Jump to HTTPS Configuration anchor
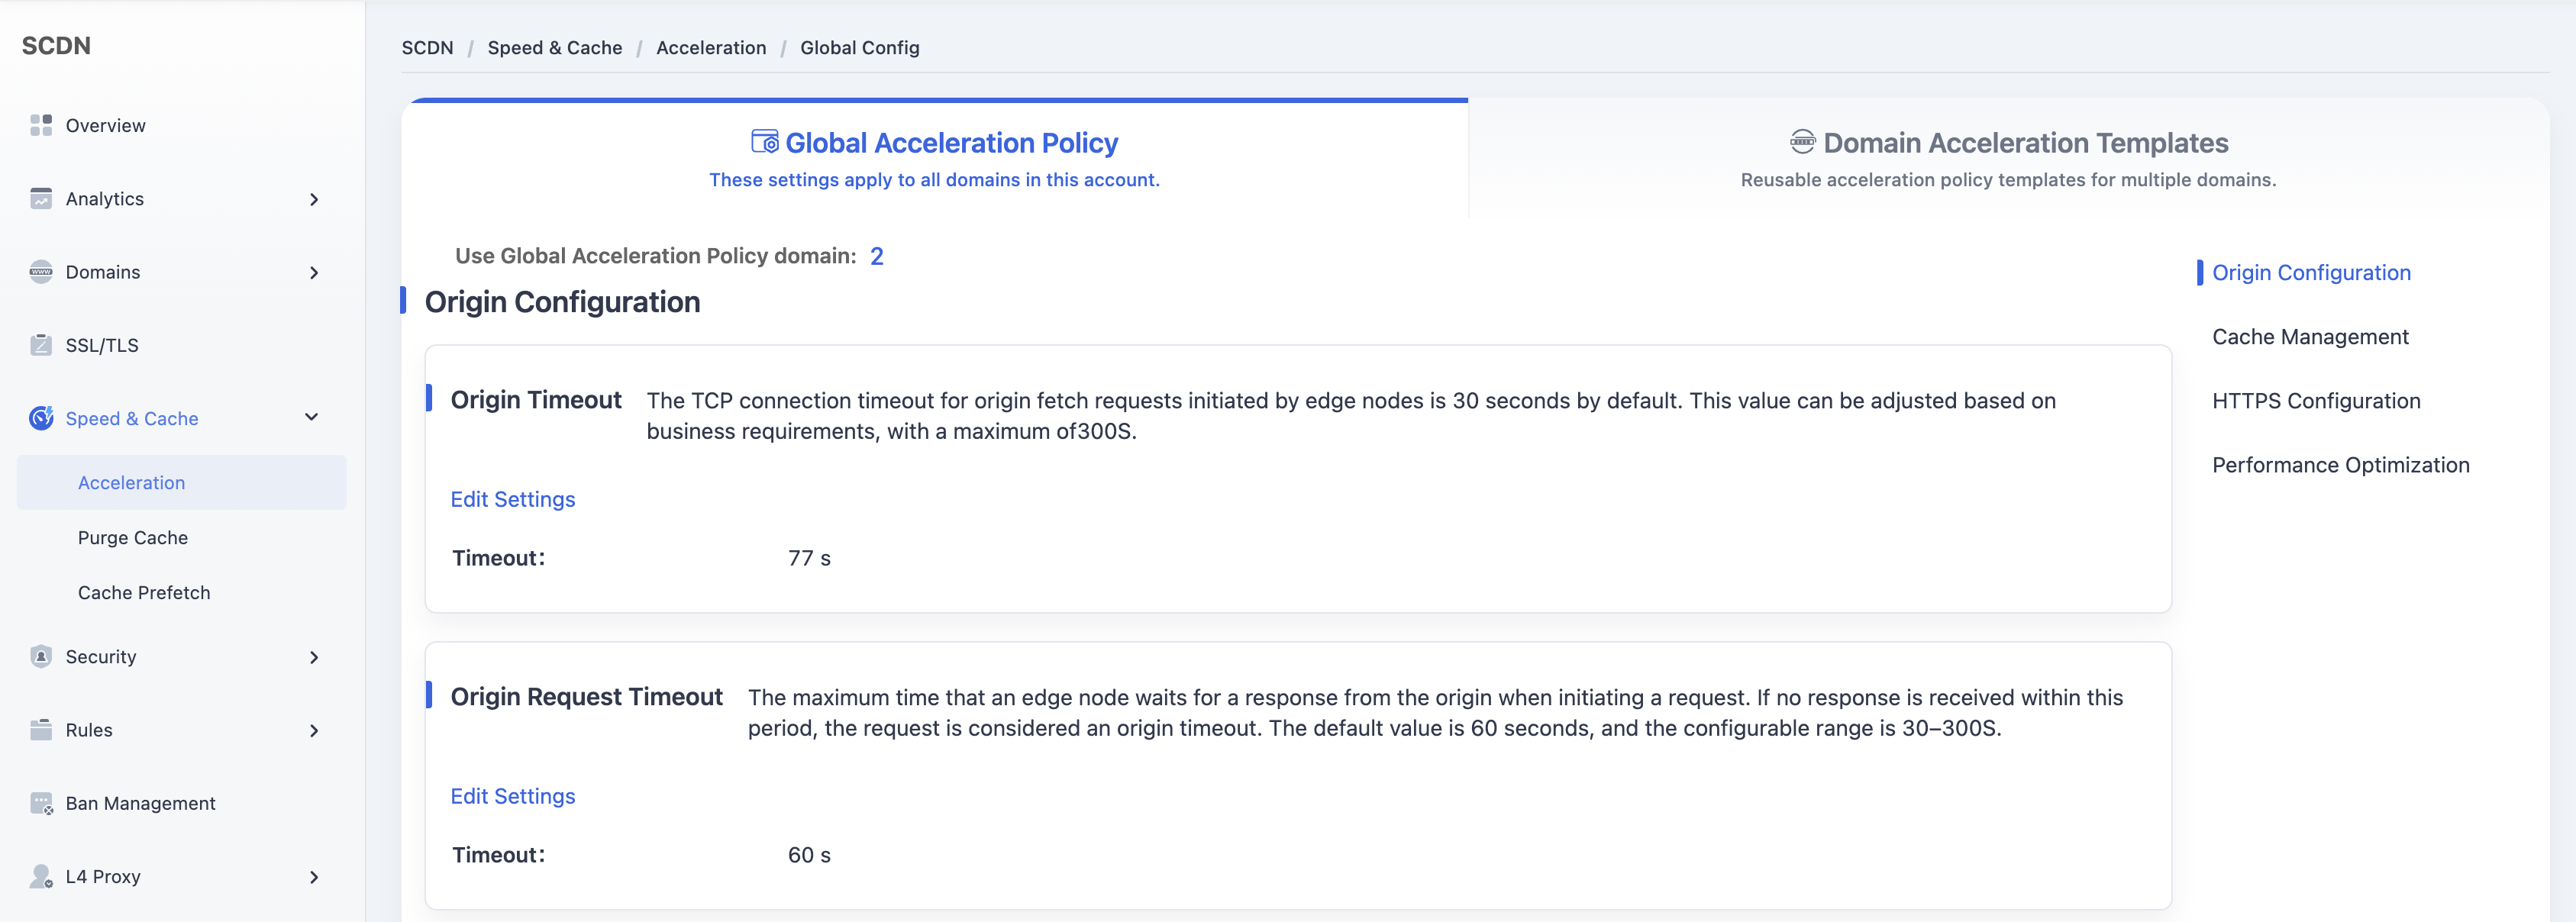2576x922 pixels. (x=2316, y=400)
